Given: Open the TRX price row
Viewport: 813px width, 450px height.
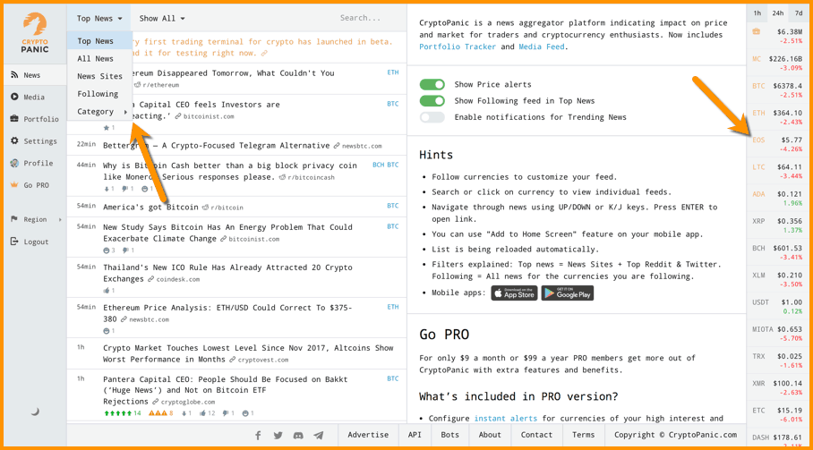Looking at the screenshot, I should pyautogui.click(x=778, y=361).
